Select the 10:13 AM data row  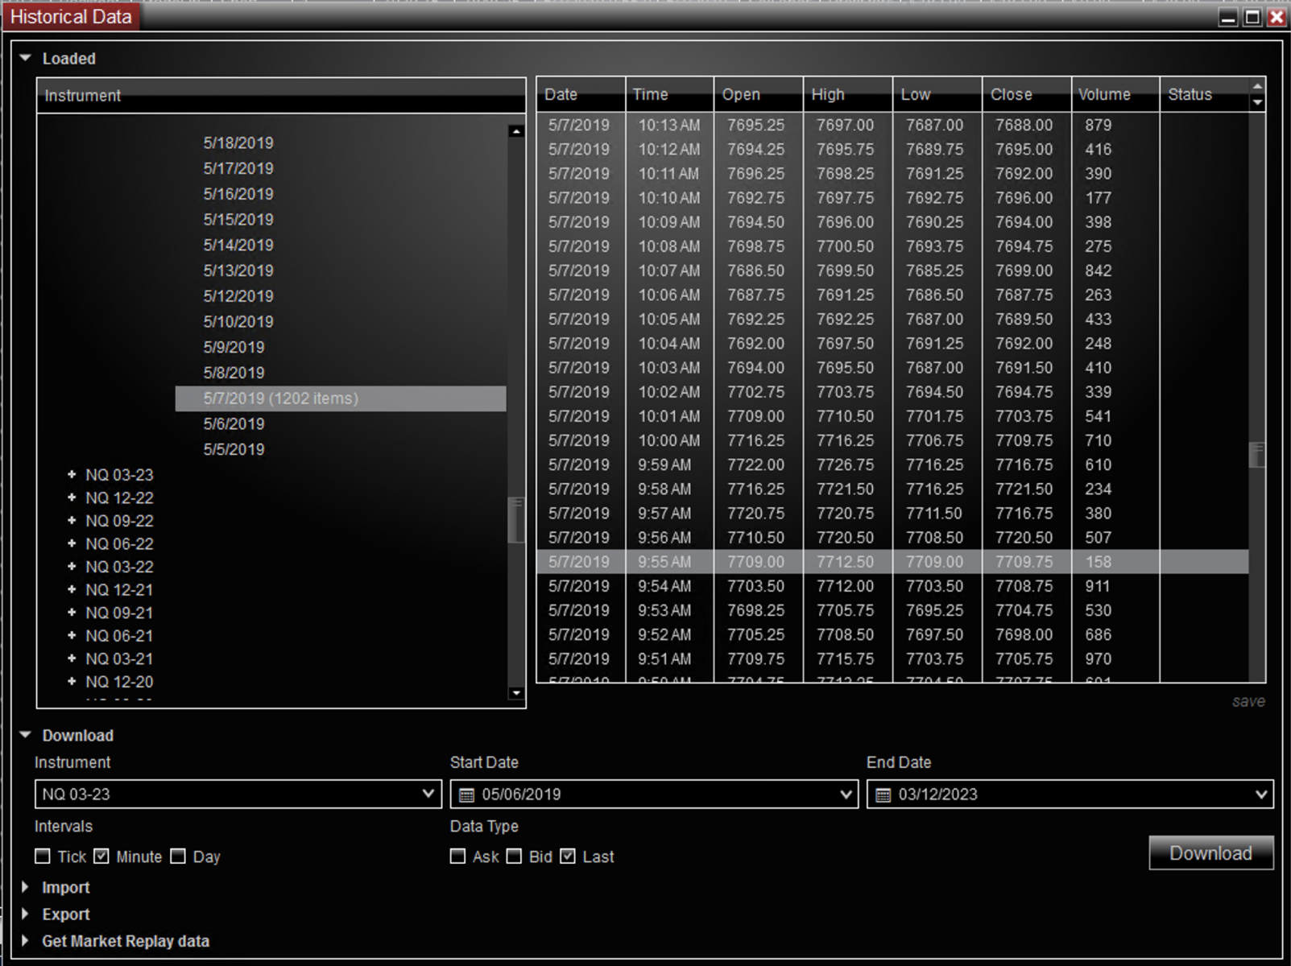point(892,125)
